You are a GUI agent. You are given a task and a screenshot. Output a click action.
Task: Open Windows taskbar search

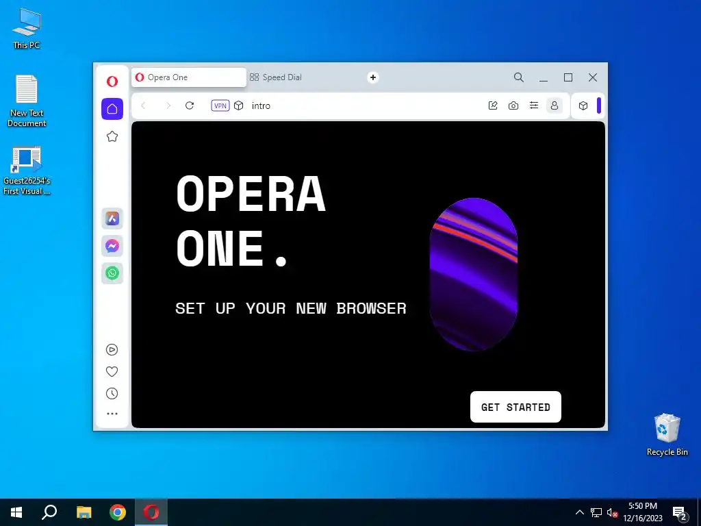coord(49,512)
